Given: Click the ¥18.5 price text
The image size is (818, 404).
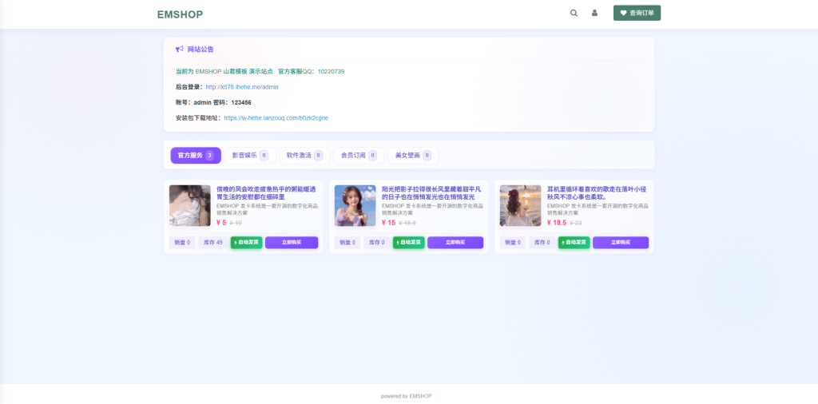Looking at the screenshot, I should tap(557, 223).
